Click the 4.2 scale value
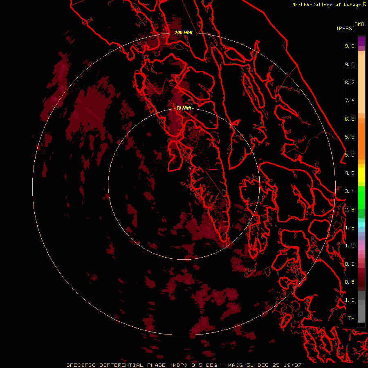 point(350,173)
